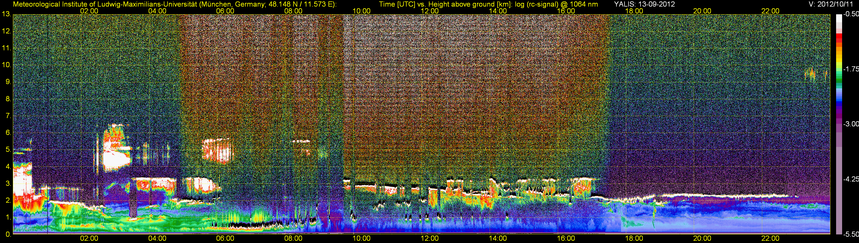Click the 11. height axis label
This screenshot has height=243, width=859.
pos(6,48)
